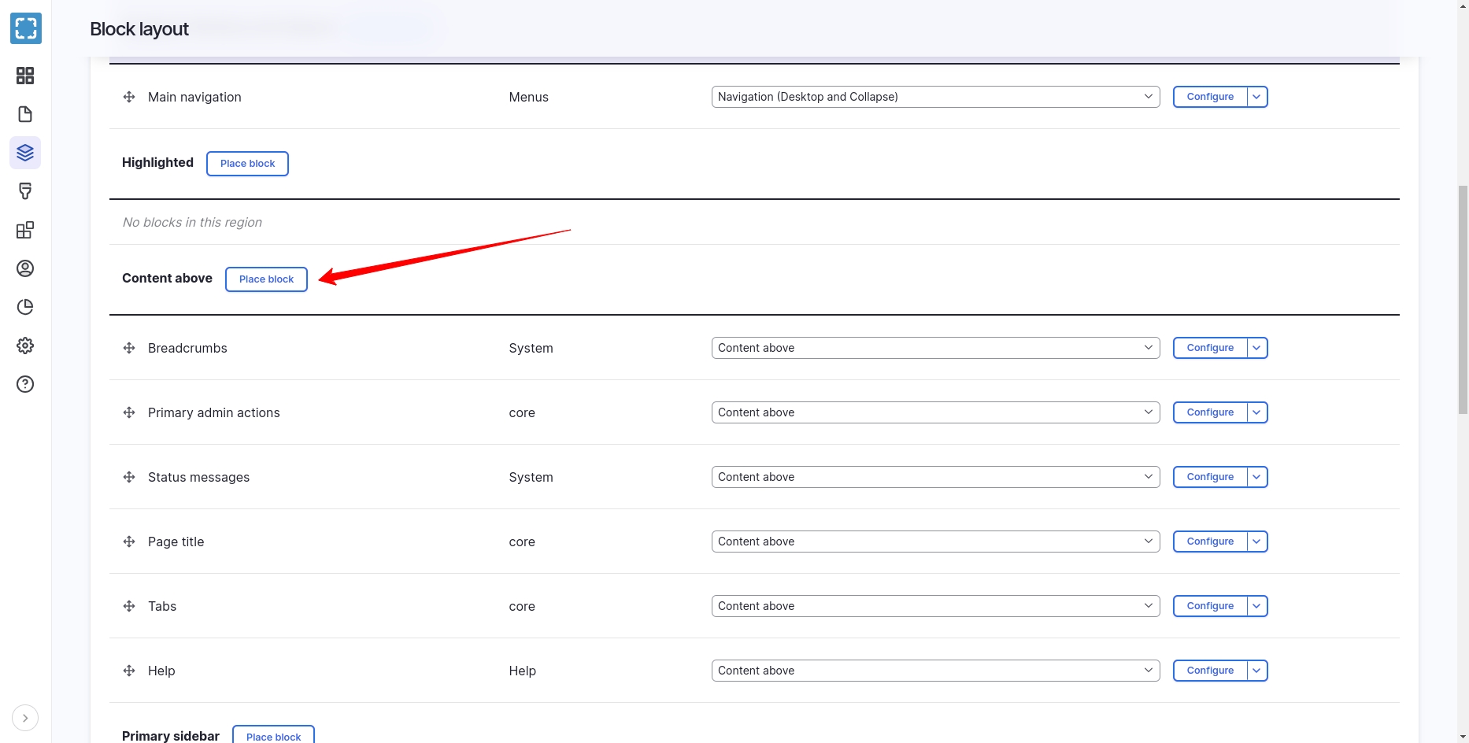Open the Dashboard grid icon in sidebar

[25, 76]
